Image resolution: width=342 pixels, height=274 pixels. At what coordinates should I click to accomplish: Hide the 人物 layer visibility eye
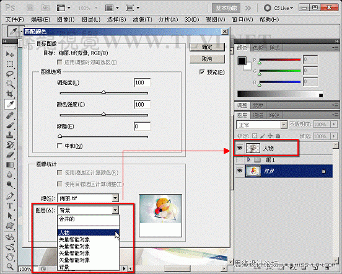point(240,148)
